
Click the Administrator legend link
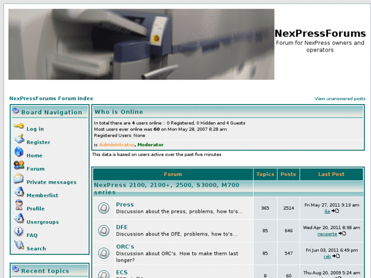click(117, 144)
